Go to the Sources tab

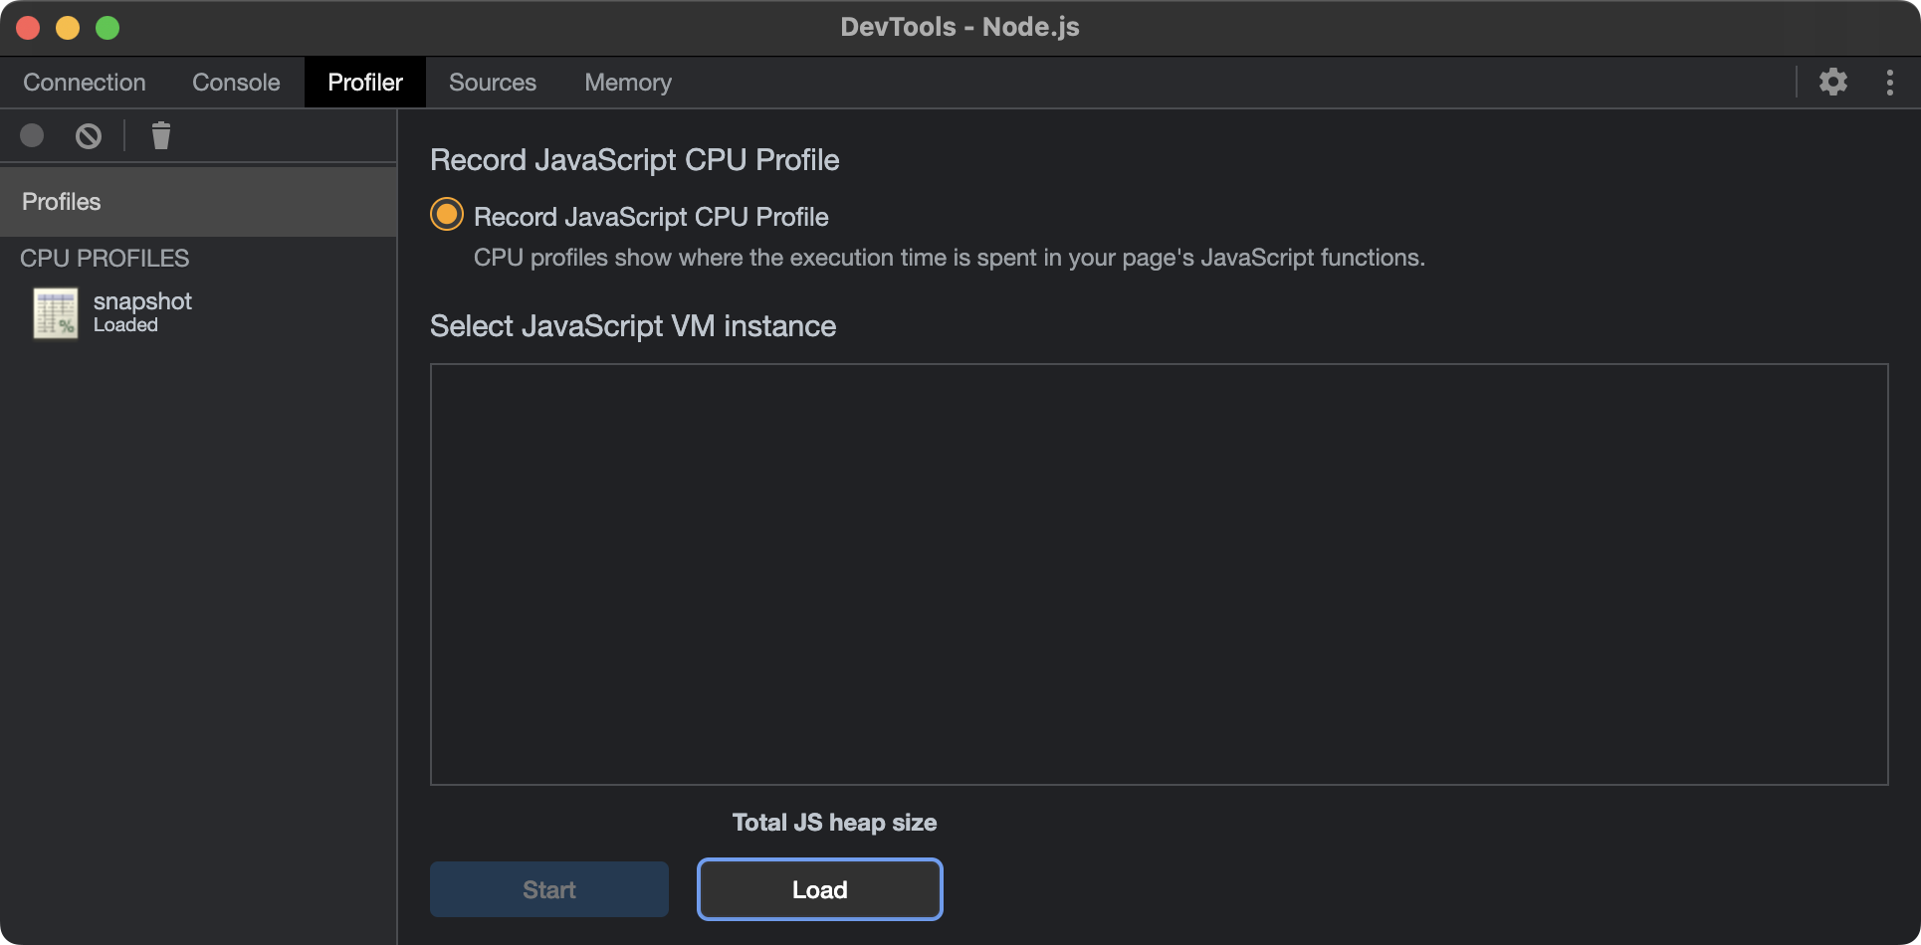pyautogui.click(x=492, y=83)
